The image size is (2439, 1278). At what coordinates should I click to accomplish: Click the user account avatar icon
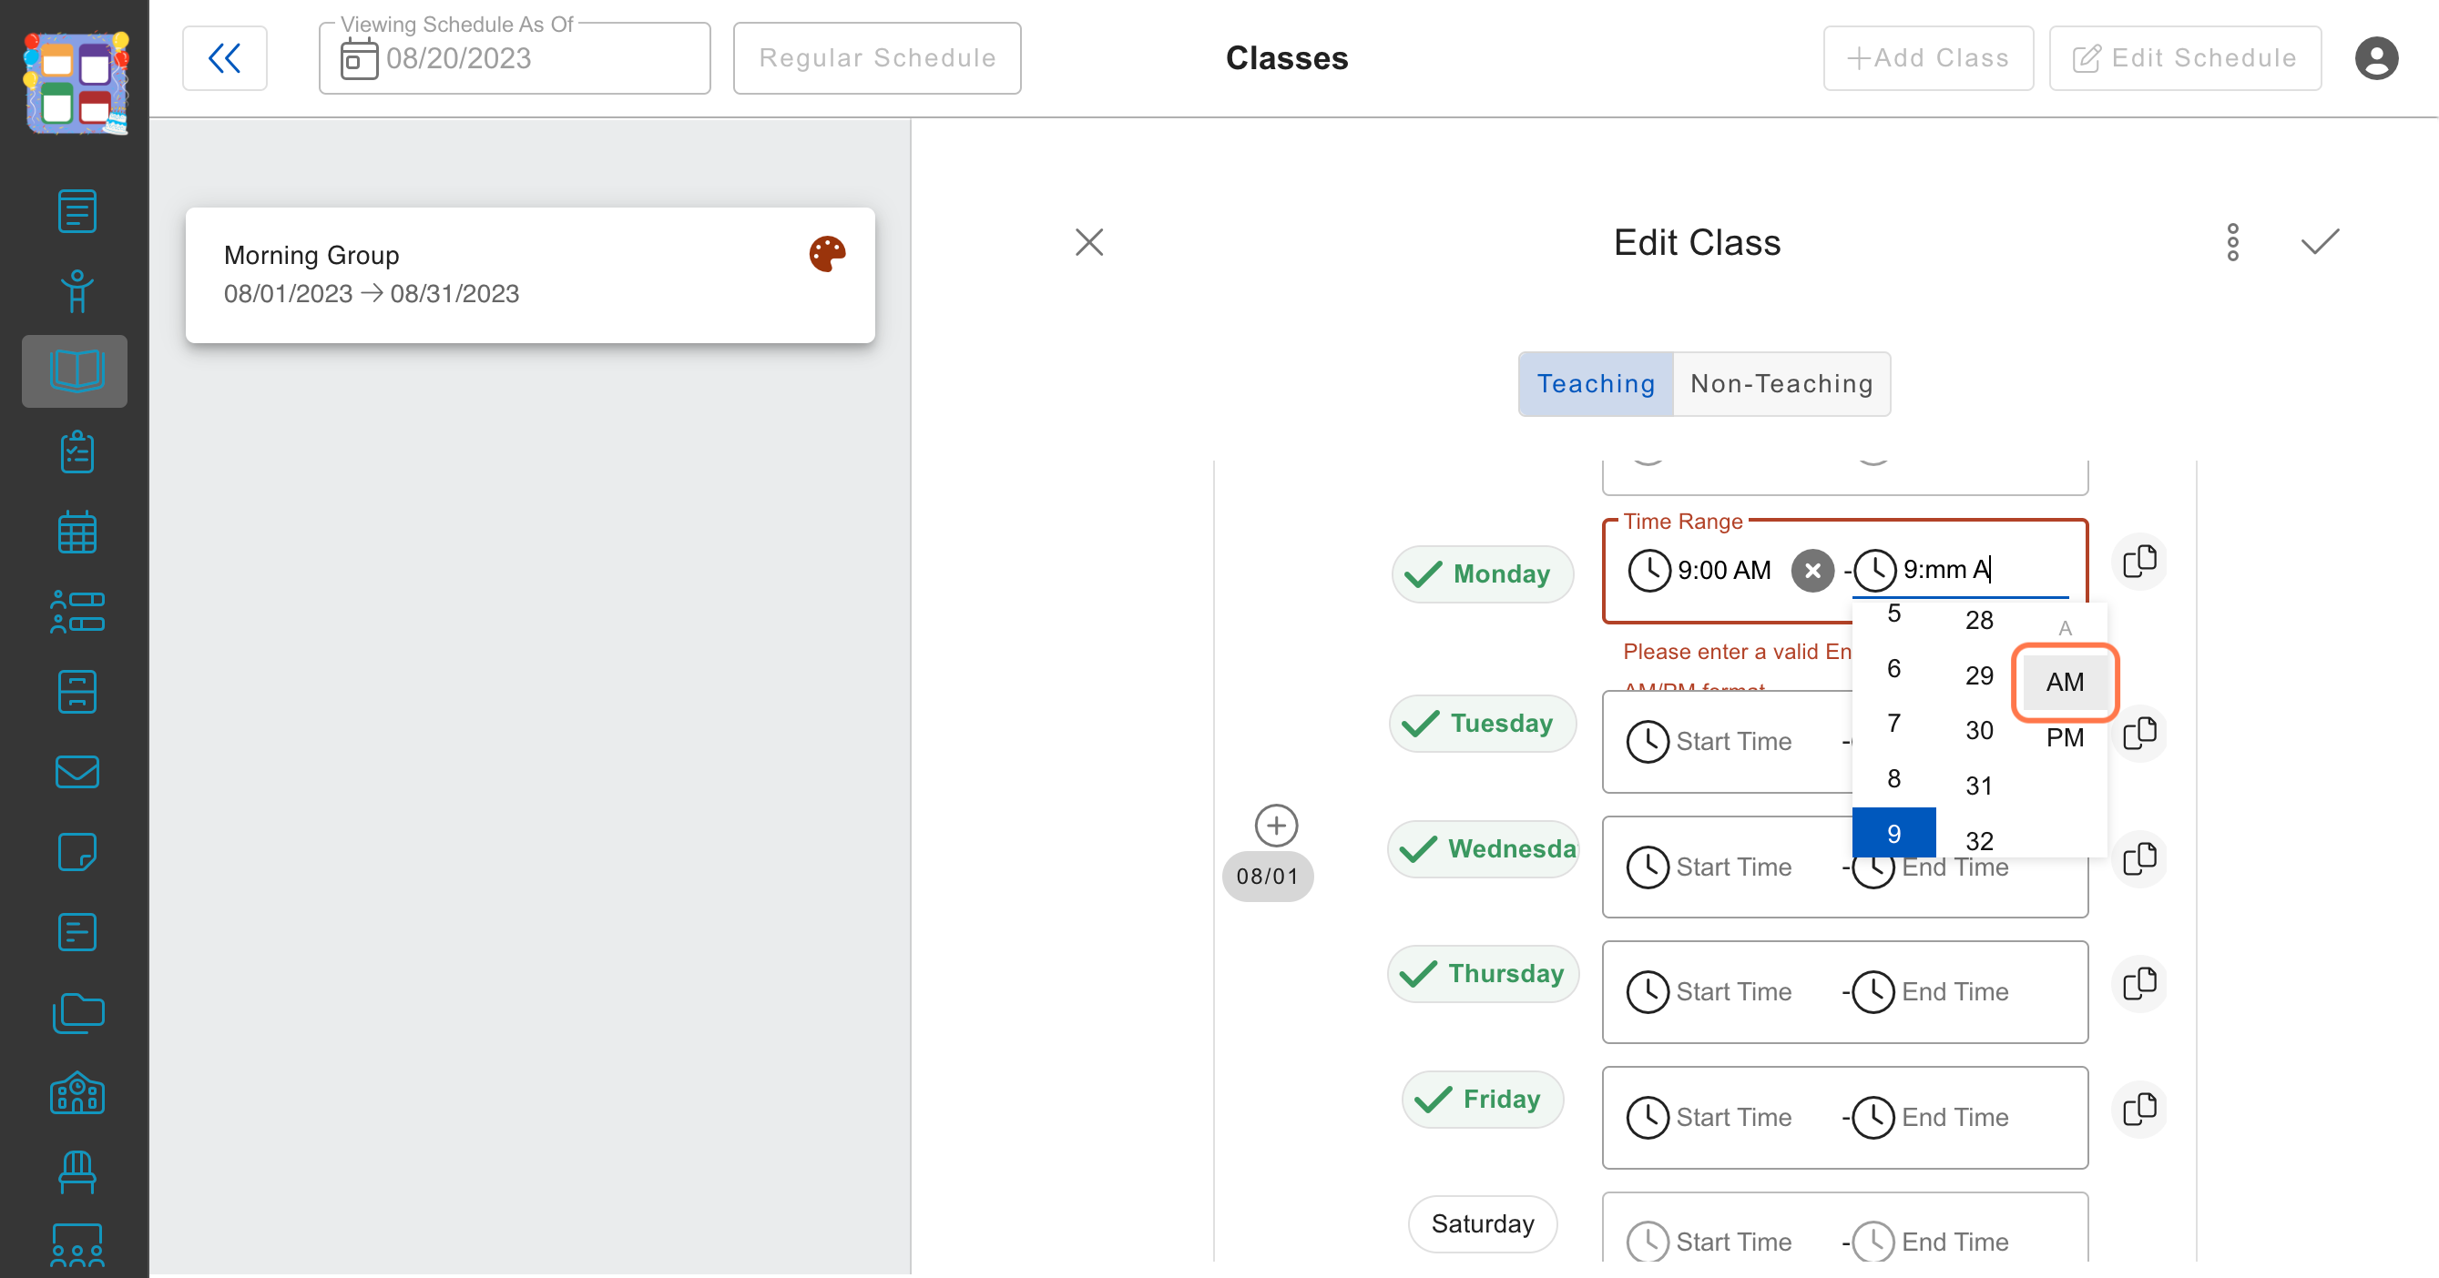(x=2375, y=58)
